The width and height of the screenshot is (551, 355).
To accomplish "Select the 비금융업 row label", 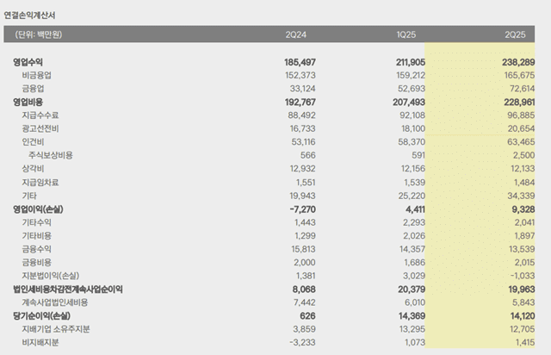I will [36, 75].
